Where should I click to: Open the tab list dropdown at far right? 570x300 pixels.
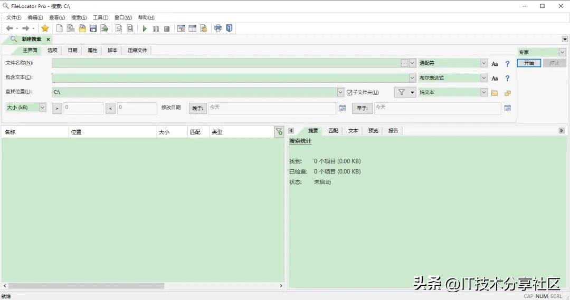click(x=565, y=39)
